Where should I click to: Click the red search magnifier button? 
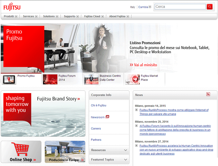[x=210, y=7]
